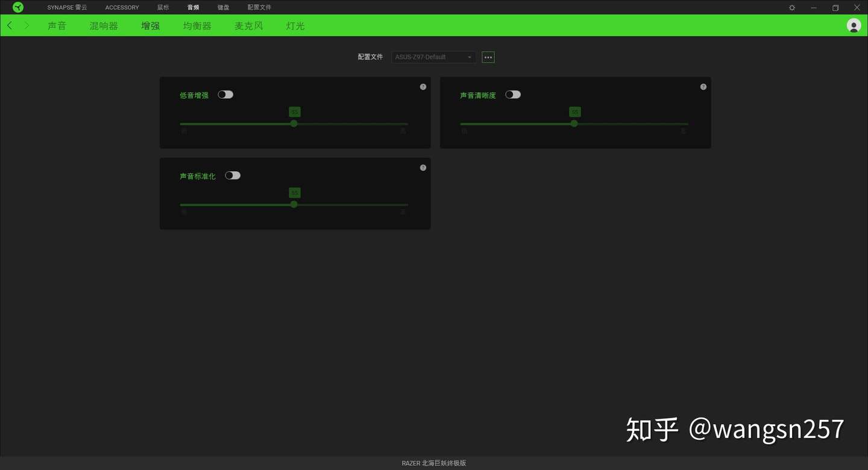Screen dimensions: 868x470
Task: Open the 音频 menu
Action: (x=193, y=7)
